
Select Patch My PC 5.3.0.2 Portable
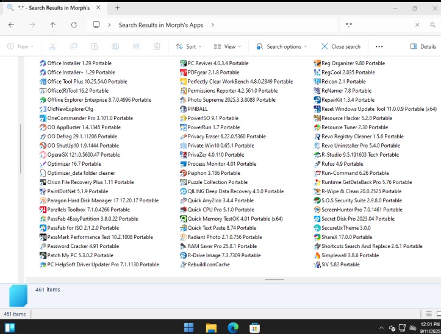click(x=76, y=255)
